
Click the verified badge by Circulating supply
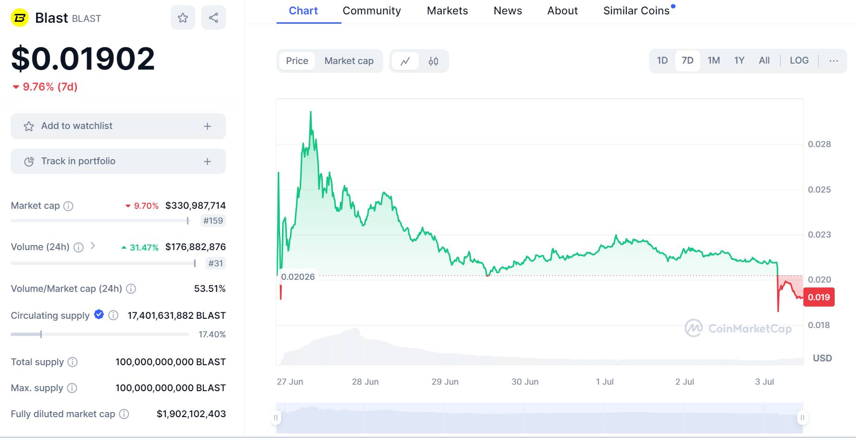[99, 315]
